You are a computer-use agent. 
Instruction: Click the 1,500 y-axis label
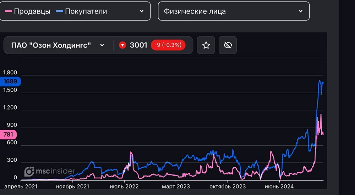pos(10,90)
